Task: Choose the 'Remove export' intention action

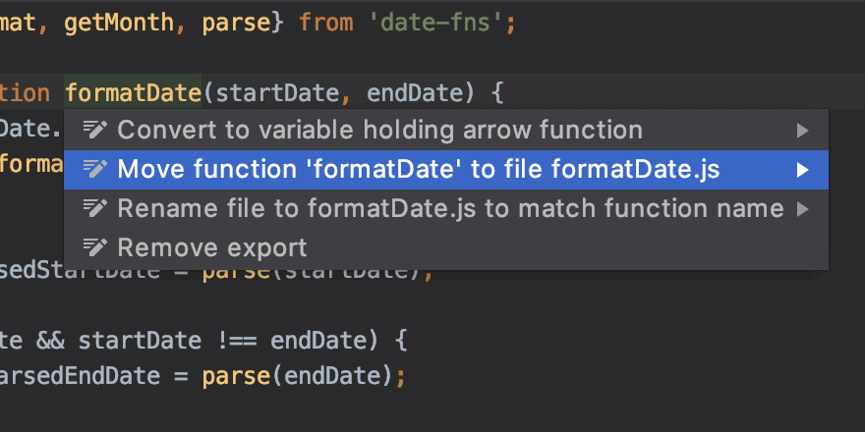Action: [211, 247]
